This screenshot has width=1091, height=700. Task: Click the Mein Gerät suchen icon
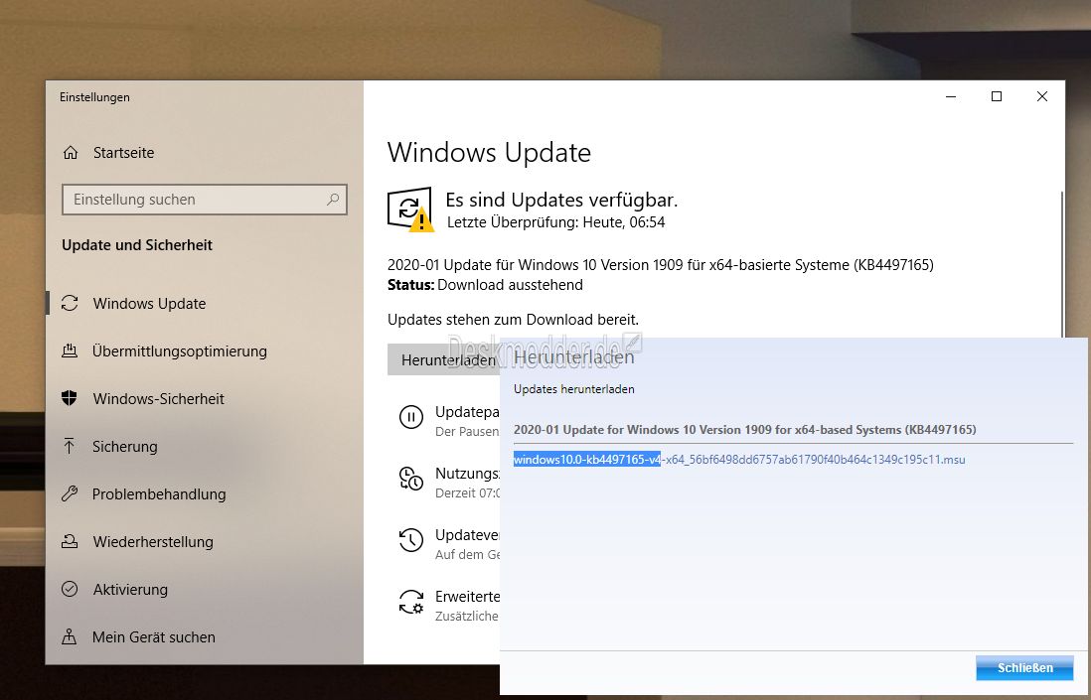click(x=70, y=636)
